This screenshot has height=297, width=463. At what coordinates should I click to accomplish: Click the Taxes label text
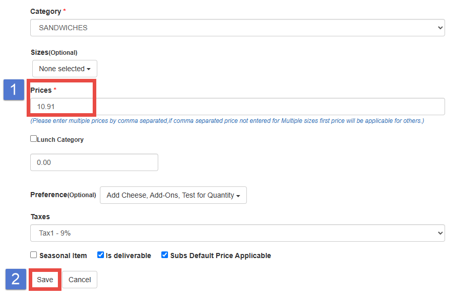coord(40,217)
